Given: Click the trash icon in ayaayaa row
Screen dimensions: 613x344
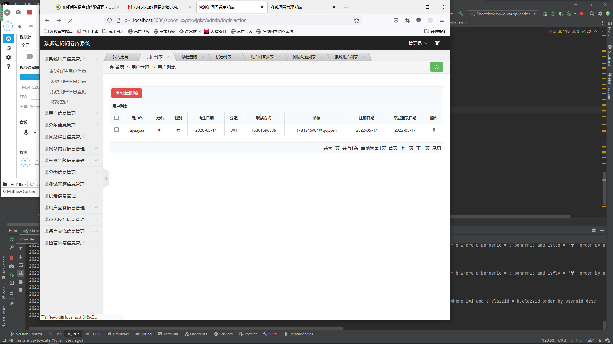Looking at the screenshot, I should [434, 130].
